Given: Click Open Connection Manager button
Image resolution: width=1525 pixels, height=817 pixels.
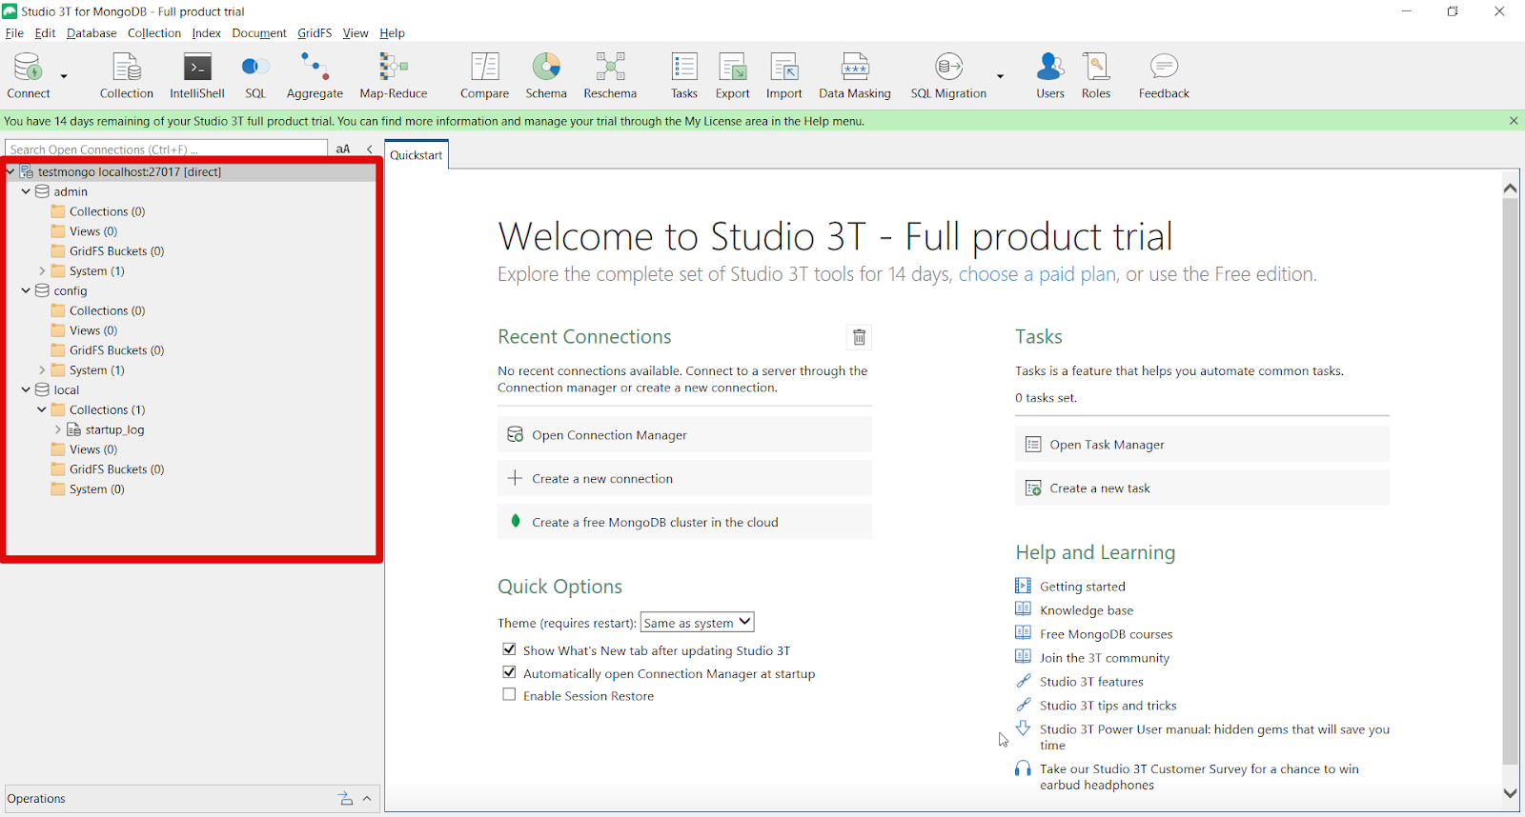Looking at the screenshot, I should [684, 435].
